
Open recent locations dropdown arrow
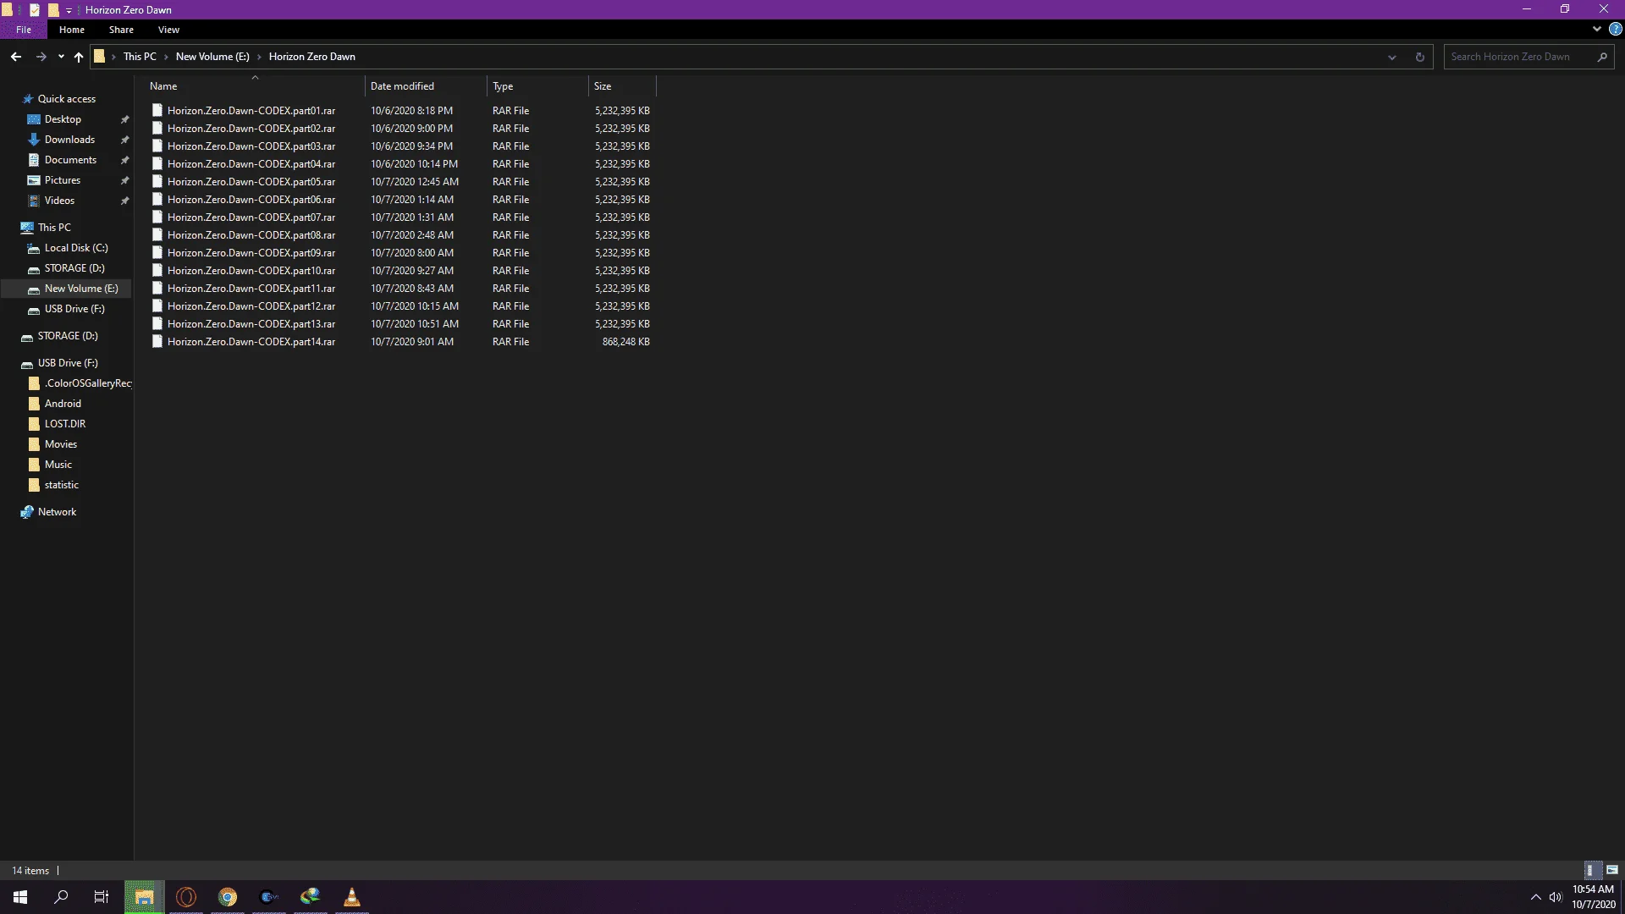[x=61, y=57]
